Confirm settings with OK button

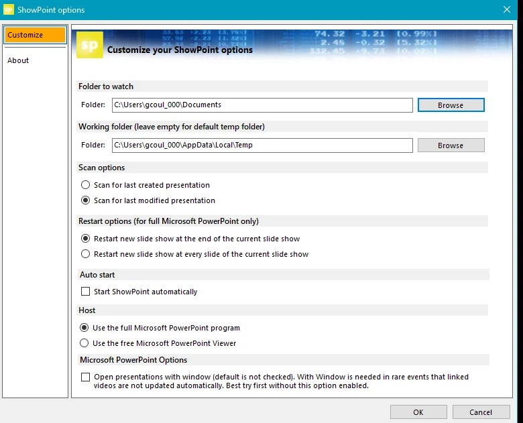[418, 412]
